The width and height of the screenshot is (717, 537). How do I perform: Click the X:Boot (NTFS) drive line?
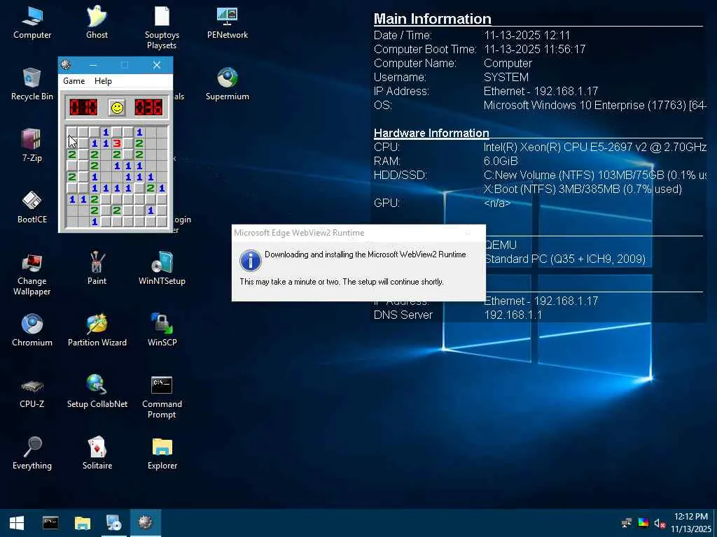click(x=583, y=189)
